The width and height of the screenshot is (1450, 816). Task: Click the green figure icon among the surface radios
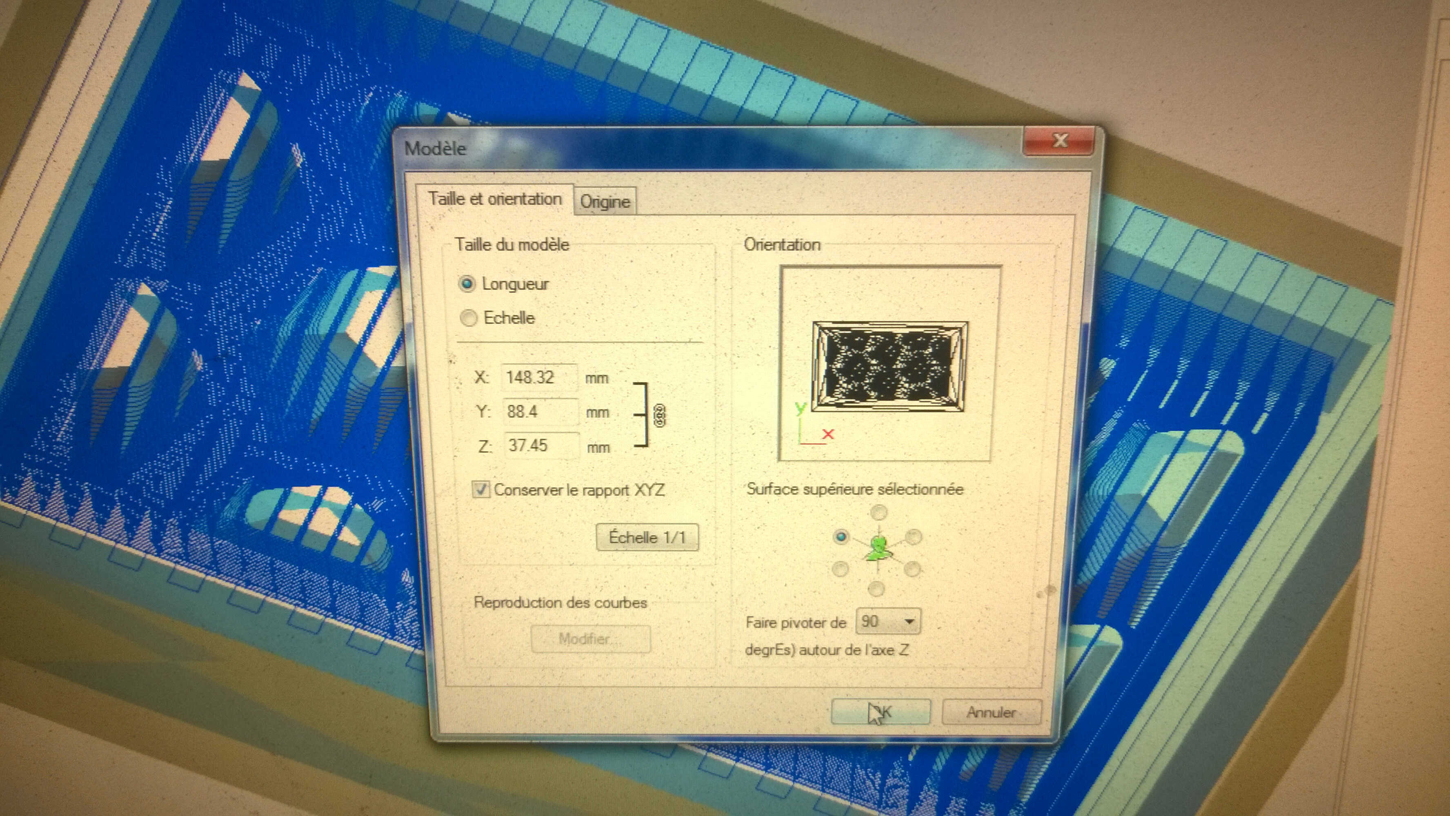pos(878,549)
